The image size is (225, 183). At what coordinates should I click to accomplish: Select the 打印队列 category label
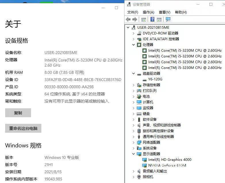[x=149, y=91]
